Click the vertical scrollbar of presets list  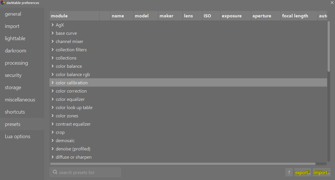click(x=328, y=47)
